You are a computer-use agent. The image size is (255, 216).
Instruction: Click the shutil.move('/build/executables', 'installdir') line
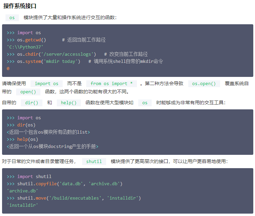(x=74, y=198)
